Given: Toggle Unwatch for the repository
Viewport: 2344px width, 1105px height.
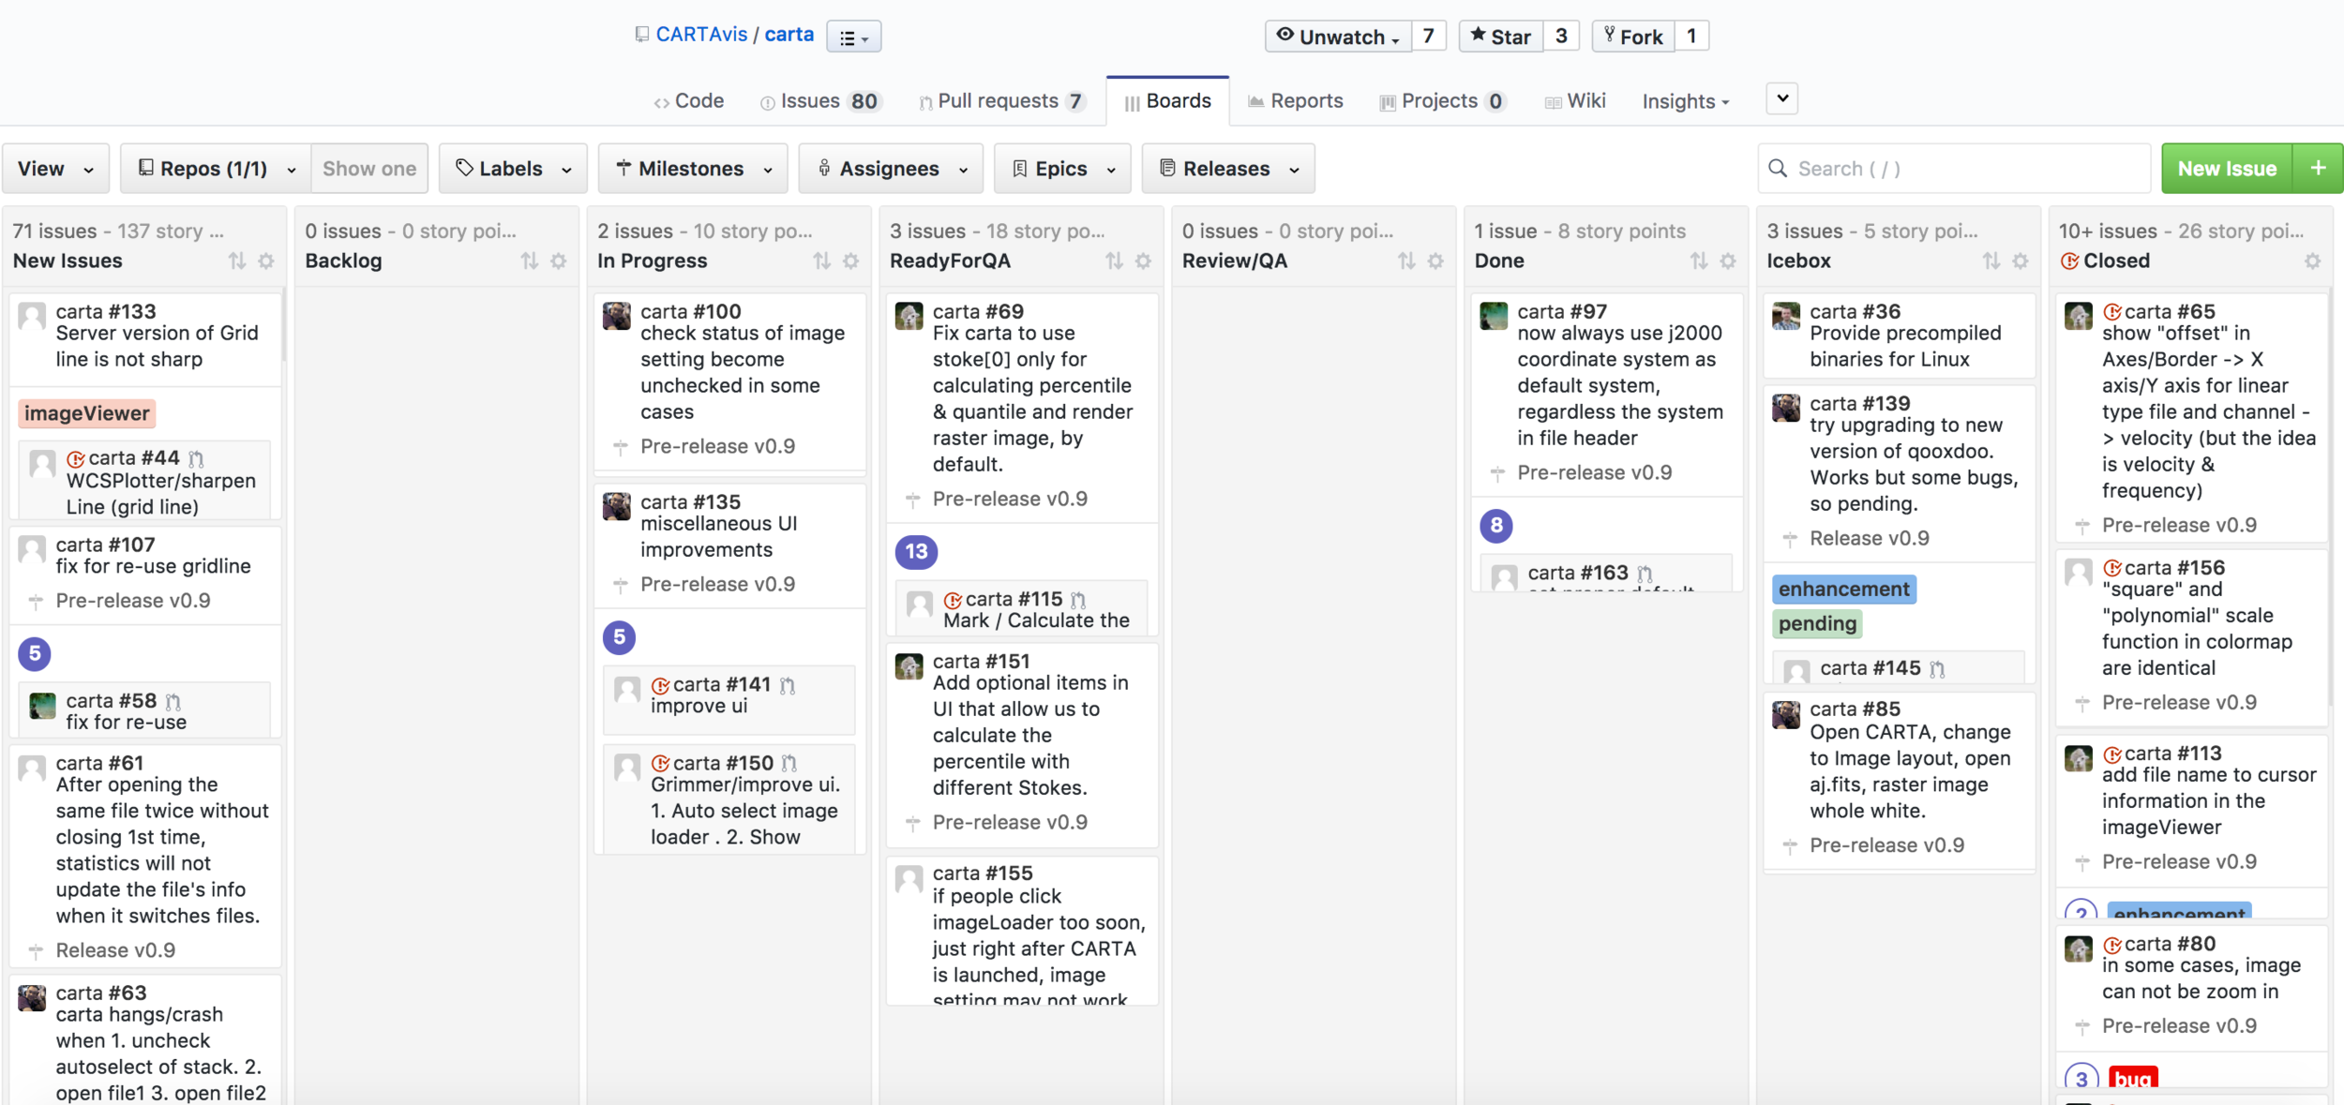Looking at the screenshot, I should [x=1338, y=37].
